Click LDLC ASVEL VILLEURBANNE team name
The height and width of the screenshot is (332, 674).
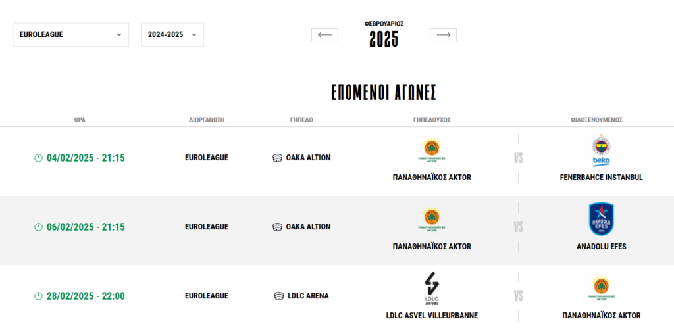(x=432, y=316)
